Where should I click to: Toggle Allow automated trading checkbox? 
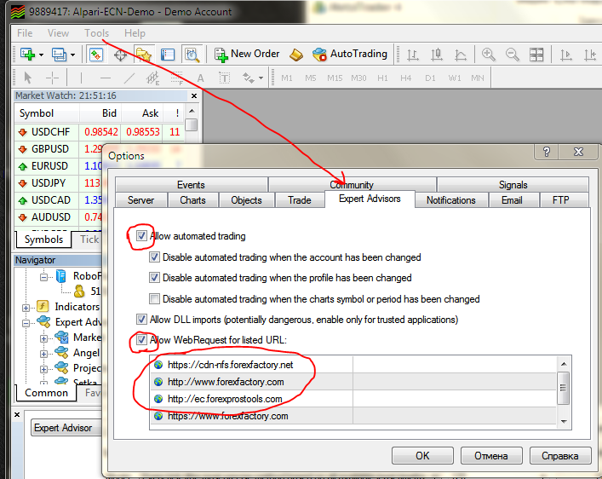point(141,235)
